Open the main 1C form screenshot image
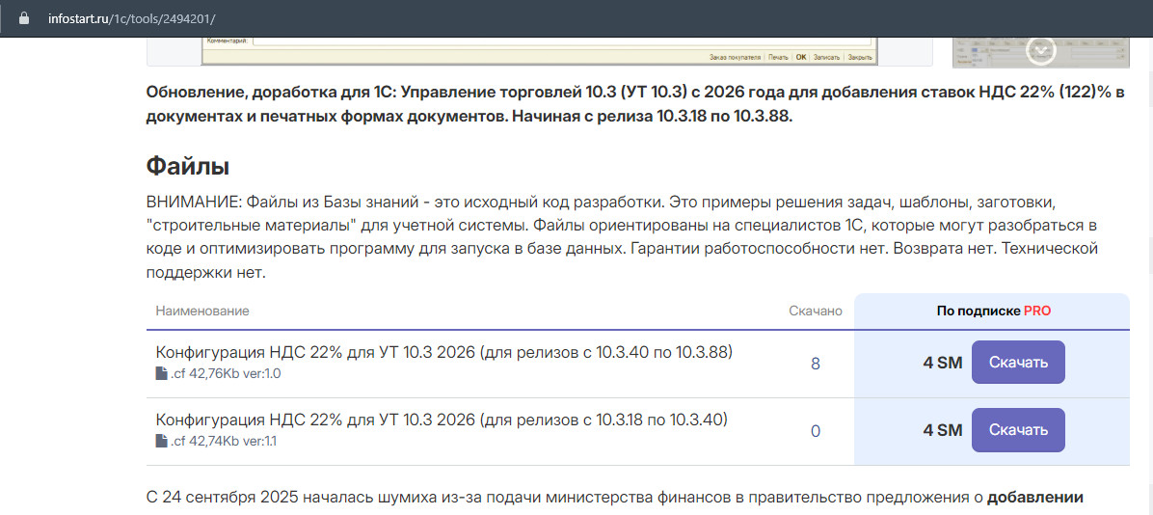This screenshot has width=1153, height=515. (x=540, y=51)
